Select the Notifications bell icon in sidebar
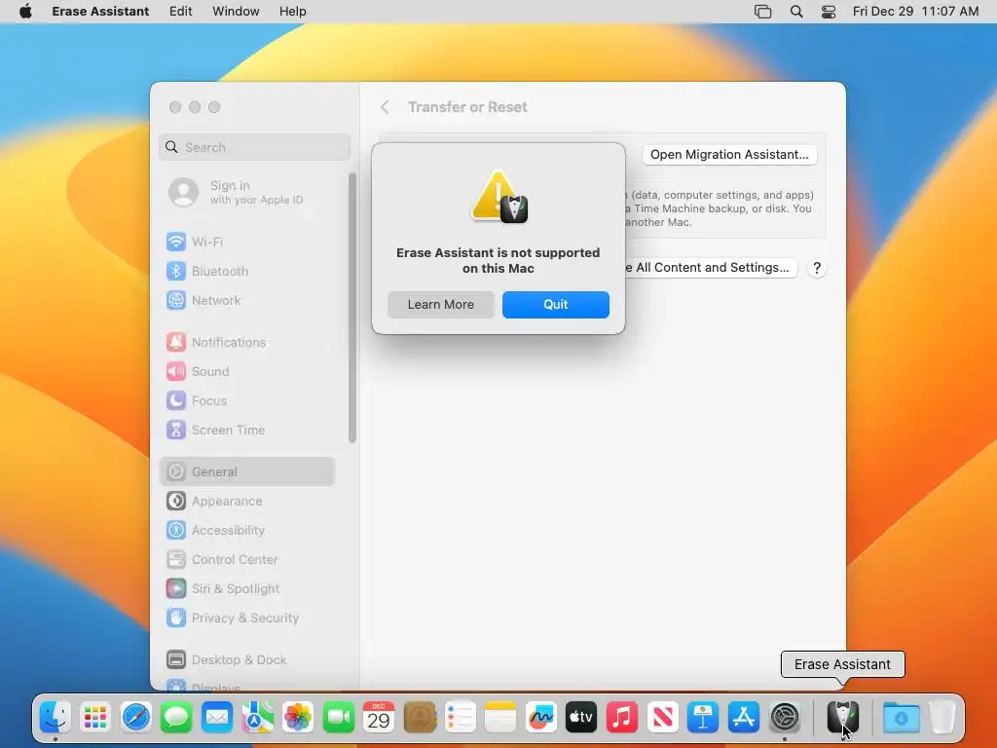 pos(176,342)
